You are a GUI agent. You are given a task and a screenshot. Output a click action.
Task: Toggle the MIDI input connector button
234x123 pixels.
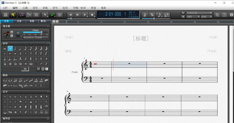[43, 69]
